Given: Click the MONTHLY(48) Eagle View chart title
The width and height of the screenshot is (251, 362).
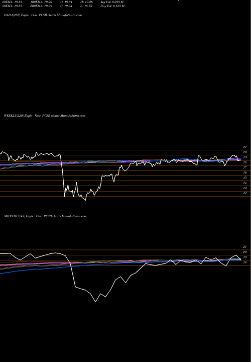Looking at the screenshot, I should 45,216.
